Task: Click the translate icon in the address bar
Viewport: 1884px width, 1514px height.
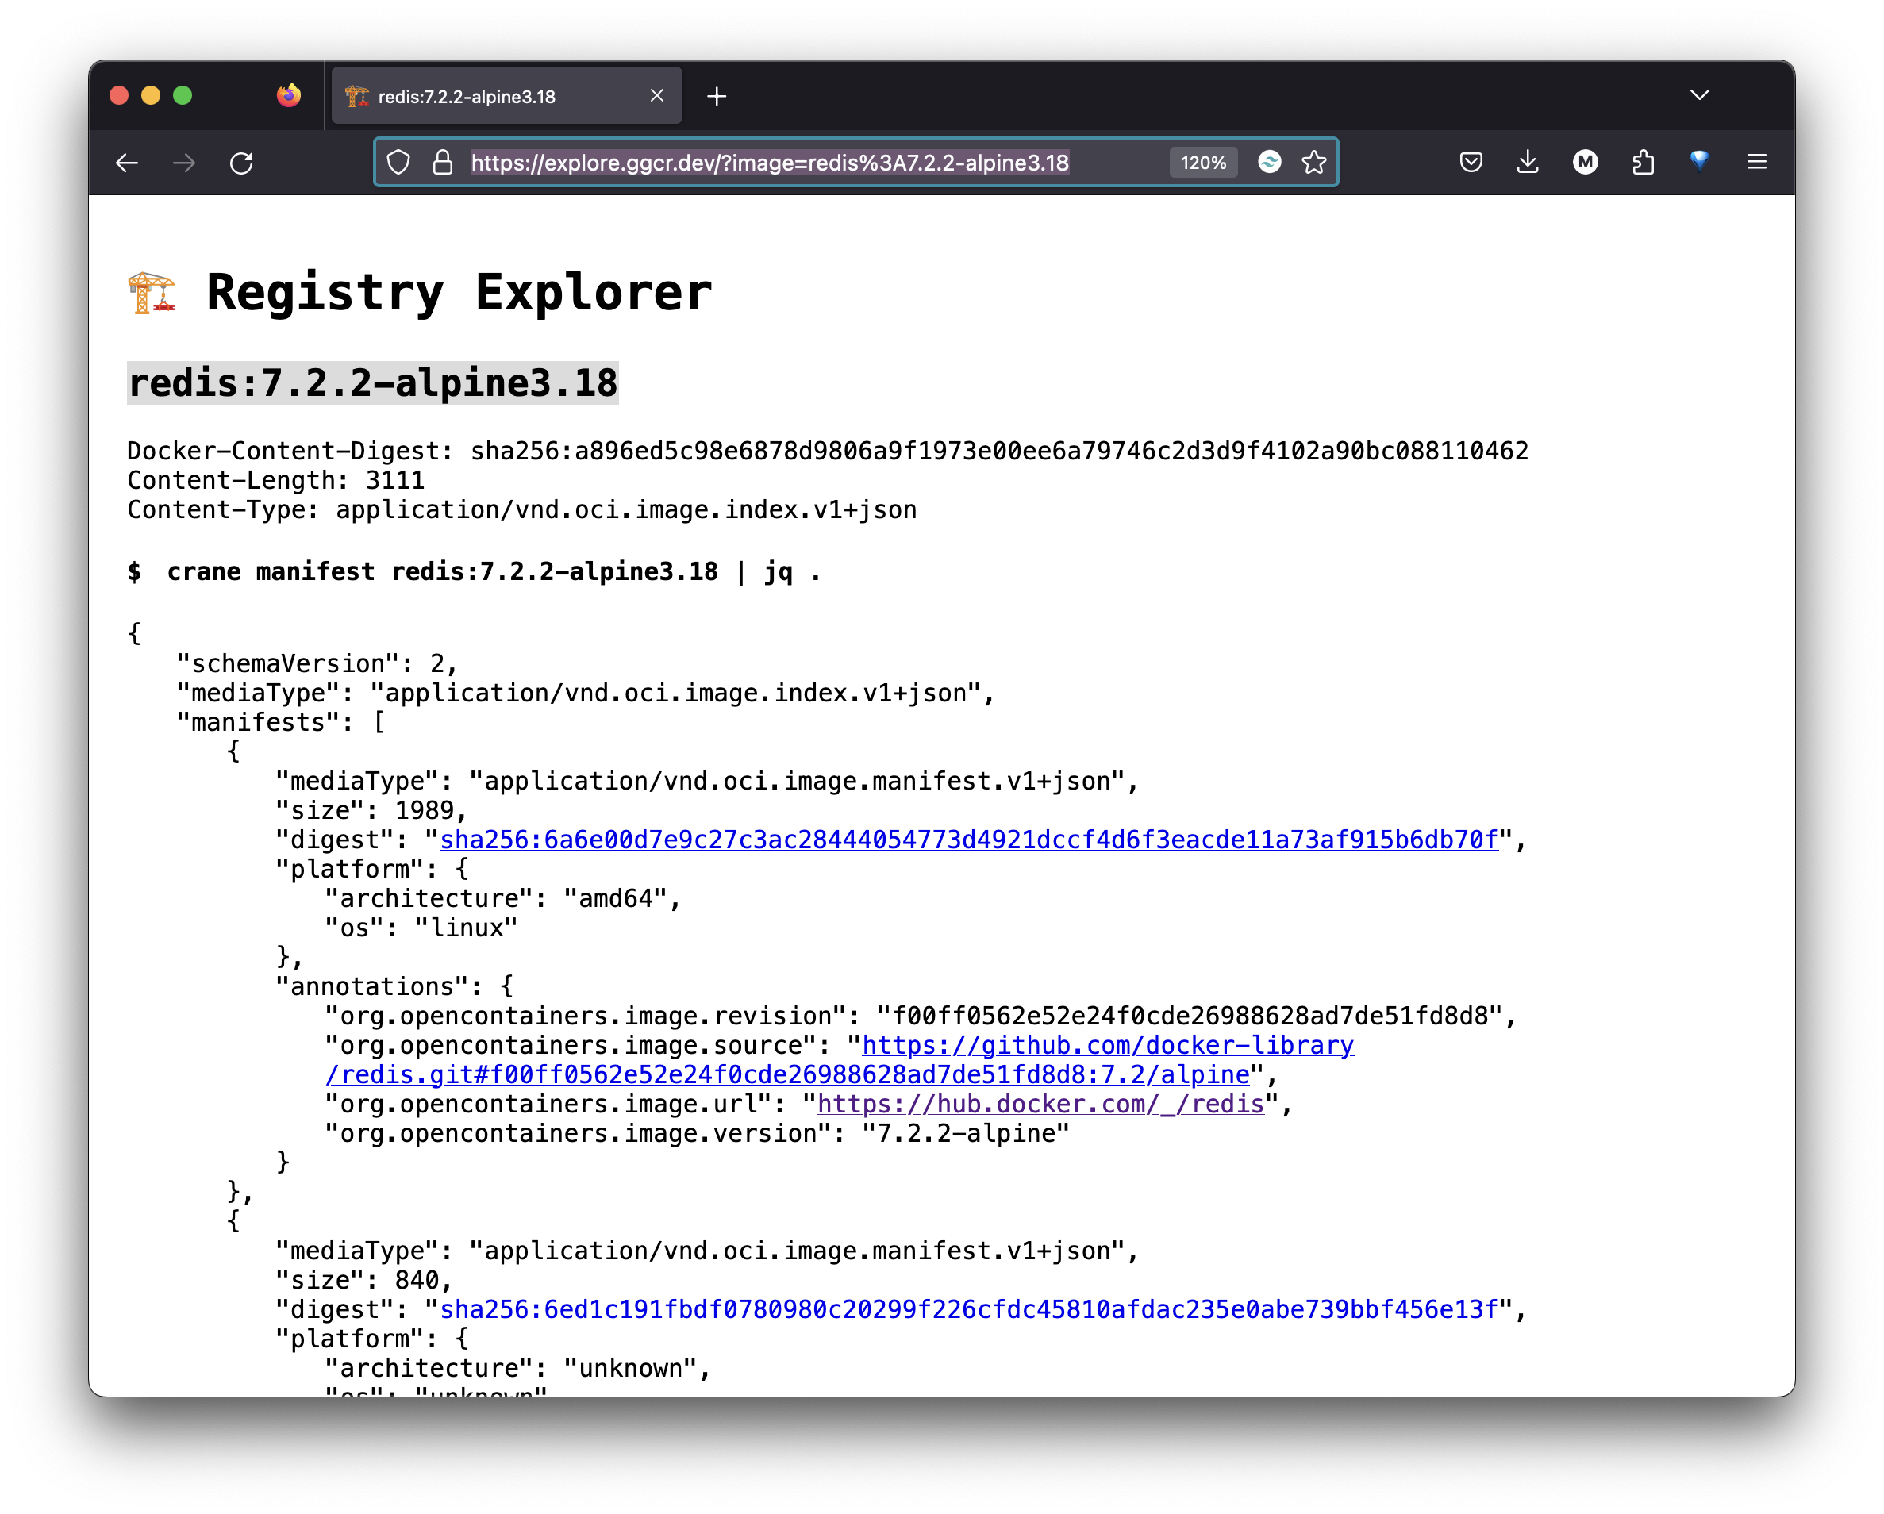Action: (1270, 163)
